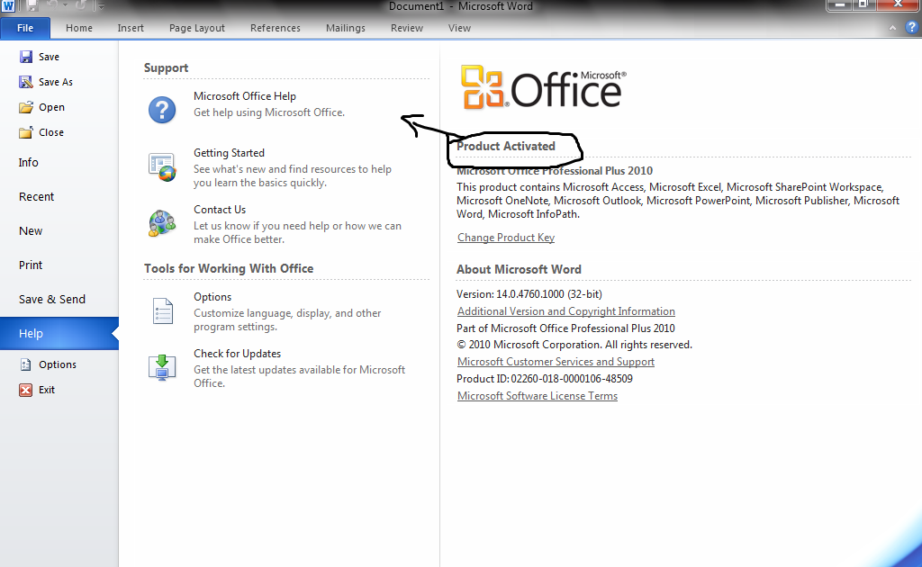Switch to the Review ribbon tab
The width and height of the screenshot is (922, 567).
pos(406,28)
